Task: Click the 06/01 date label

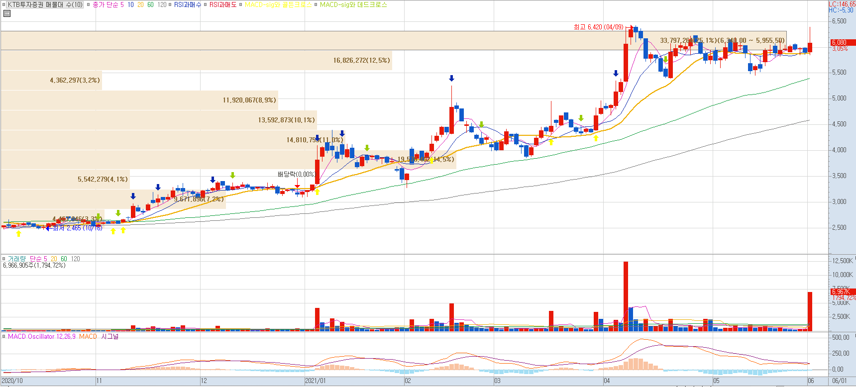Action: click(839, 381)
